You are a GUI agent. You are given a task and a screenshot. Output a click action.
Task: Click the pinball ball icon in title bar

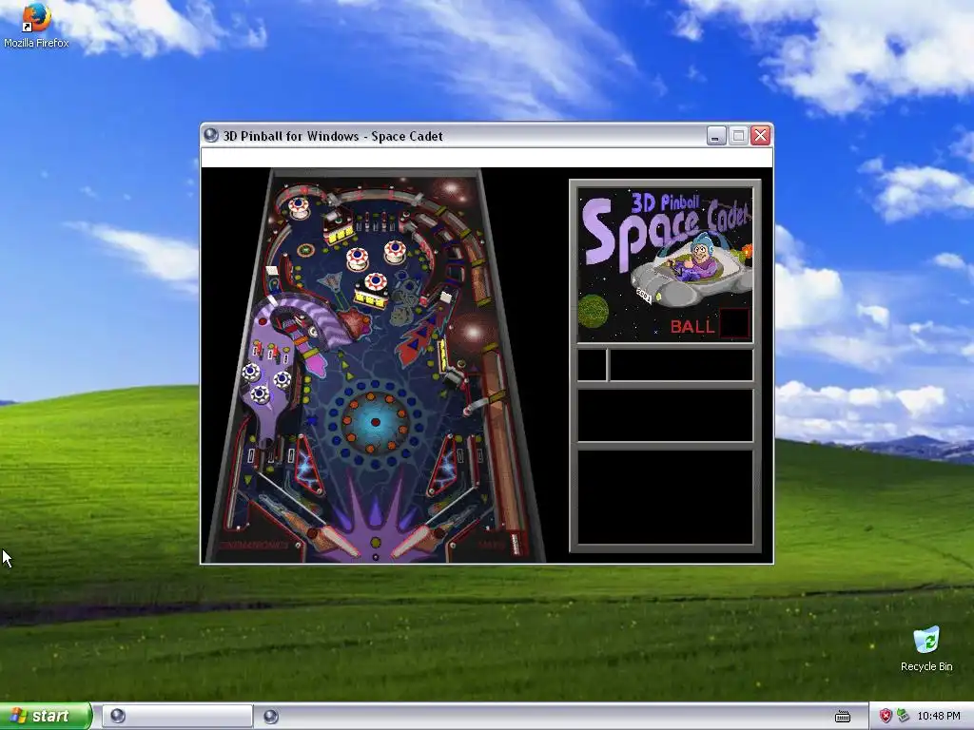[x=211, y=135]
